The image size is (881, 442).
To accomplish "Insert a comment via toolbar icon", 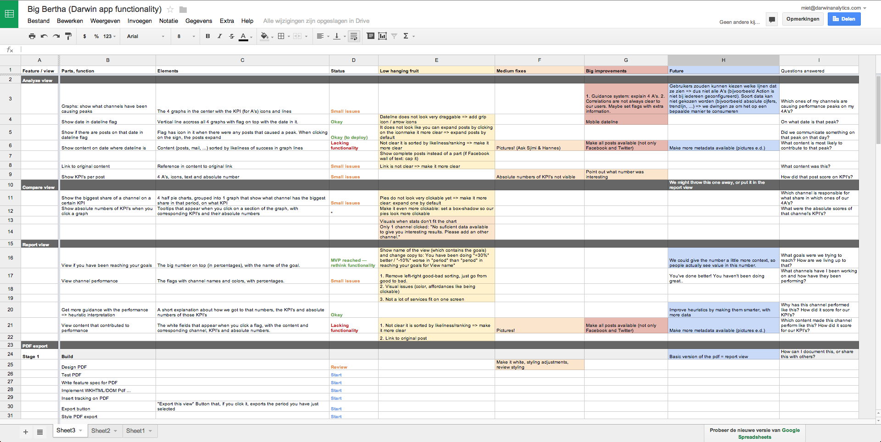I will point(370,36).
